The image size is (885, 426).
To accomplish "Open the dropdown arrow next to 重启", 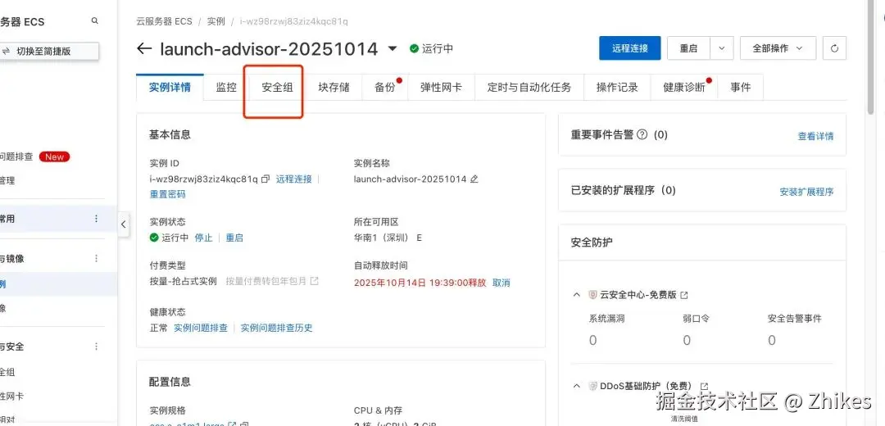I will click(x=721, y=48).
